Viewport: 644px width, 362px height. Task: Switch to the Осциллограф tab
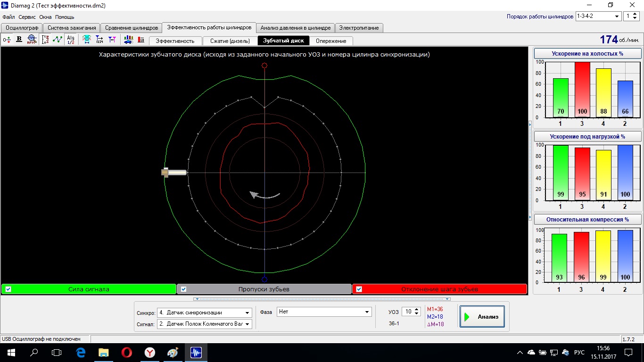click(22, 28)
